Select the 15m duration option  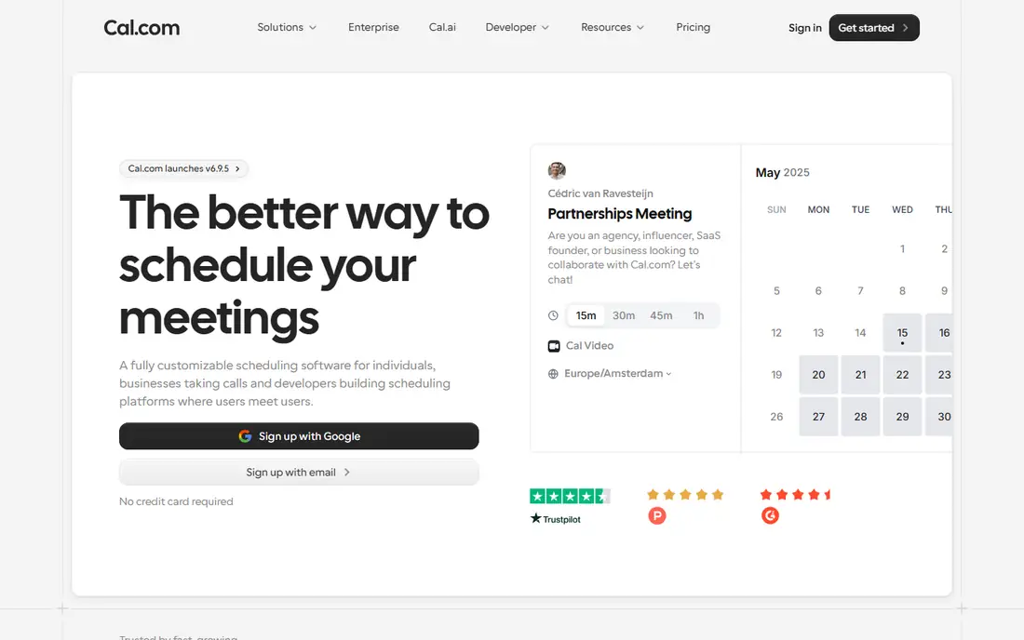click(x=586, y=315)
